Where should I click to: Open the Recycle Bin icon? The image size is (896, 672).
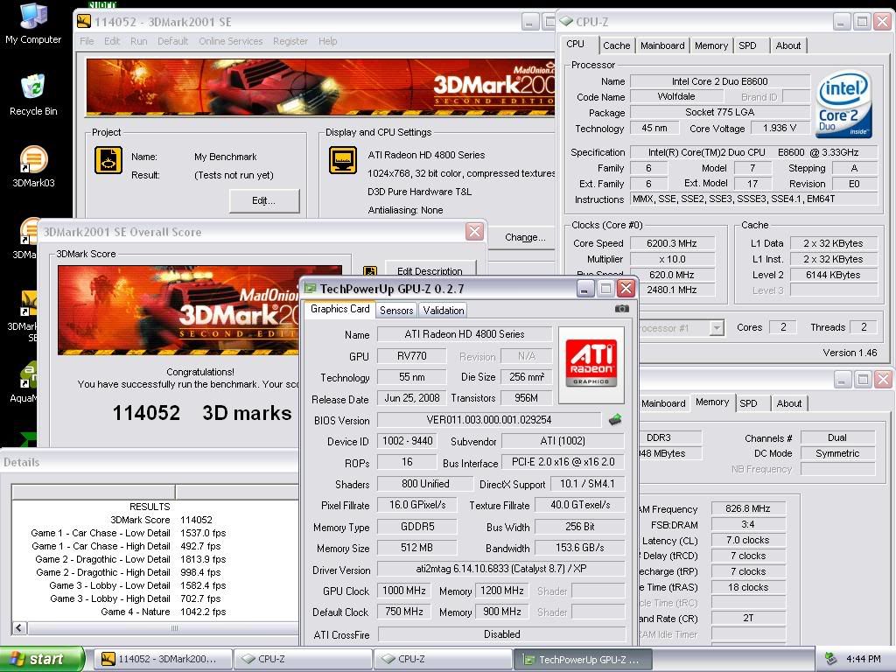[x=33, y=94]
